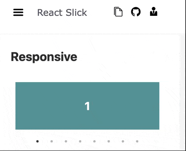Click the author person icon
Screen dimensions: 186x151
click(153, 12)
